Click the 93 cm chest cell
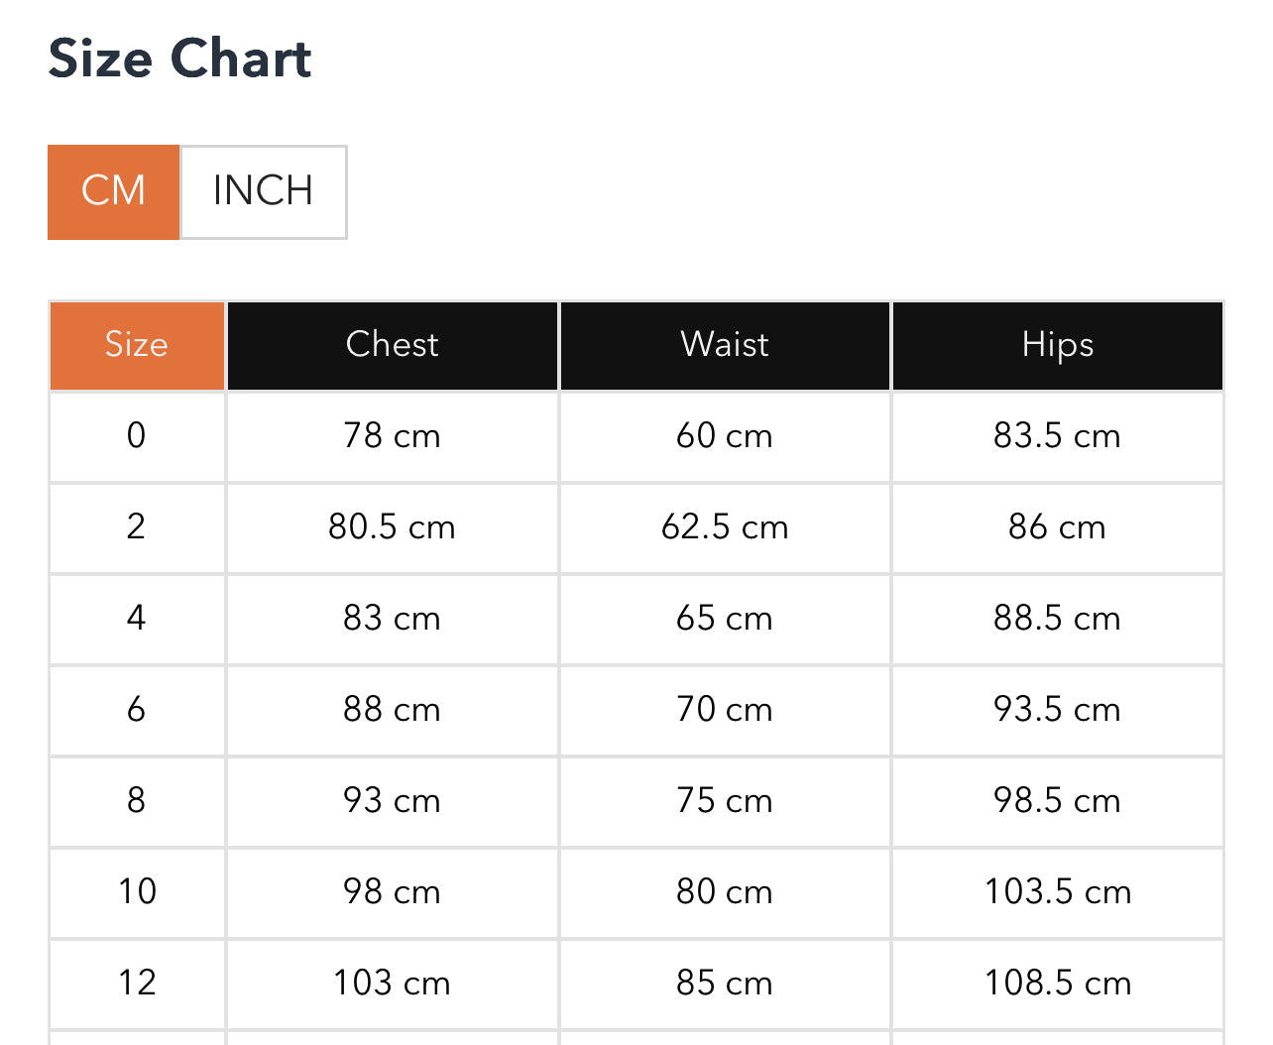The width and height of the screenshot is (1273, 1045). pyautogui.click(x=393, y=800)
